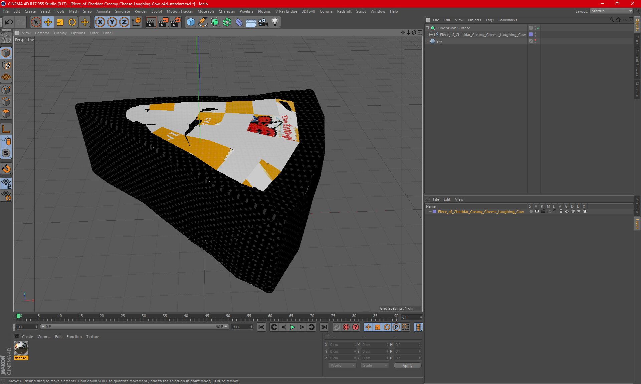Screen dimensions: 641x384
Task: Switch to Texture mode icon
Action: click(6, 65)
